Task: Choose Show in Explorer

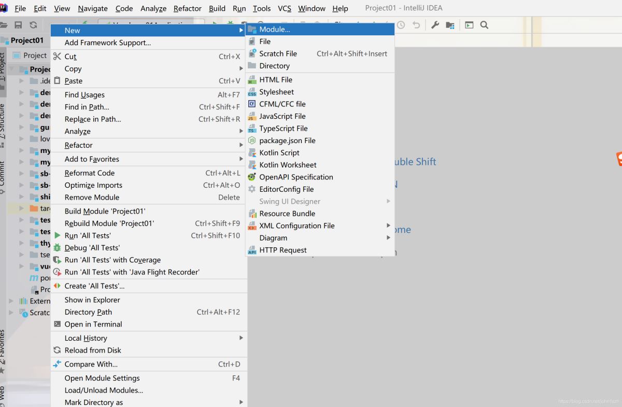Action: click(149, 300)
